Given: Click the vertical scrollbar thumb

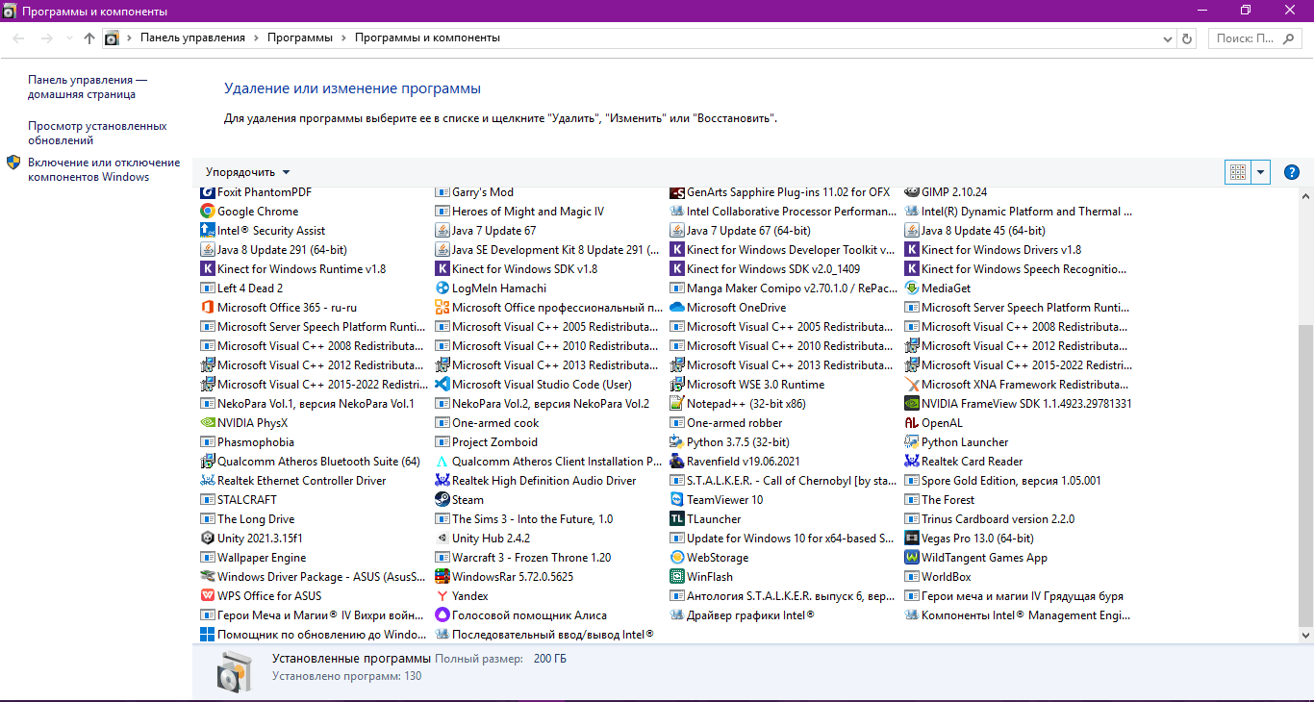Looking at the screenshot, I should click(x=1305, y=475).
